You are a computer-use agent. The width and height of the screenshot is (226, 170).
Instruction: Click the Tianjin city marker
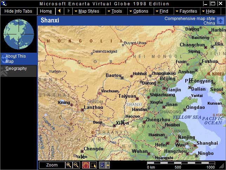click(164, 88)
